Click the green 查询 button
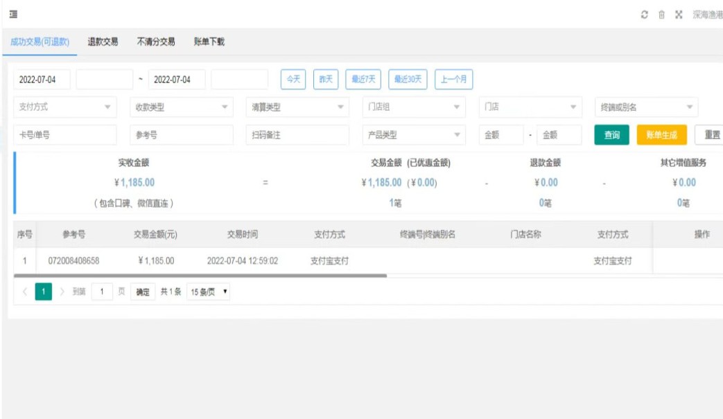 (x=611, y=135)
